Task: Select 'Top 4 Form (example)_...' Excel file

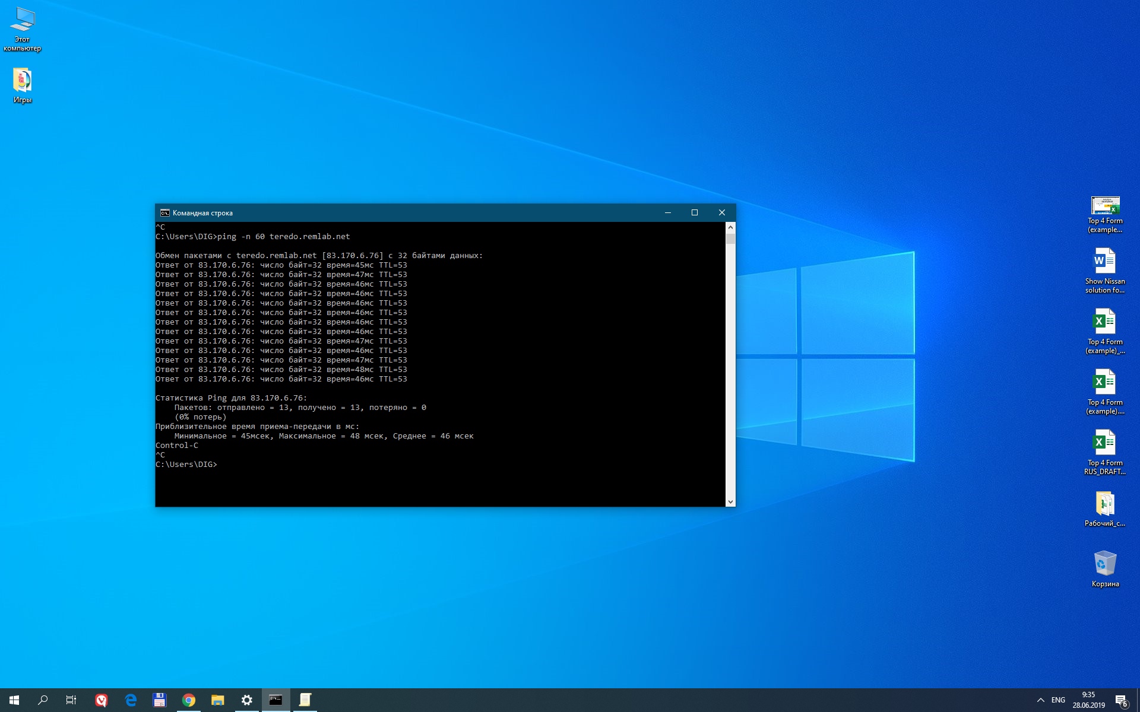Action: [x=1104, y=331]
